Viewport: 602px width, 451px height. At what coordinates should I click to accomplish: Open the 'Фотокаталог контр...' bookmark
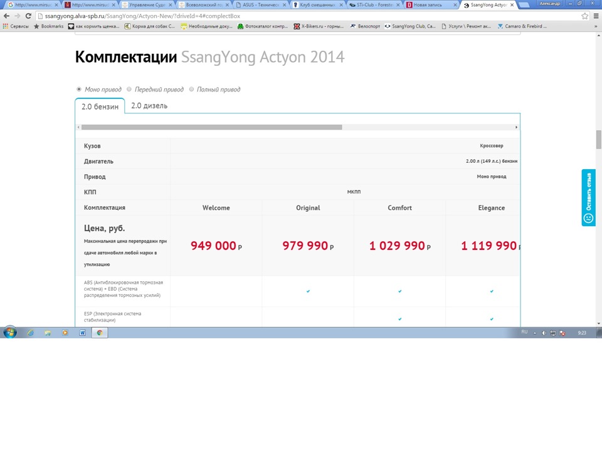(263, 26)
